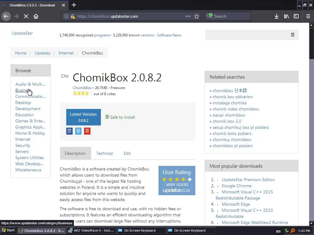Click the green network tray icon
This screenshot has width=314, height=235.
pyautogui.click(x=287, y=231)
